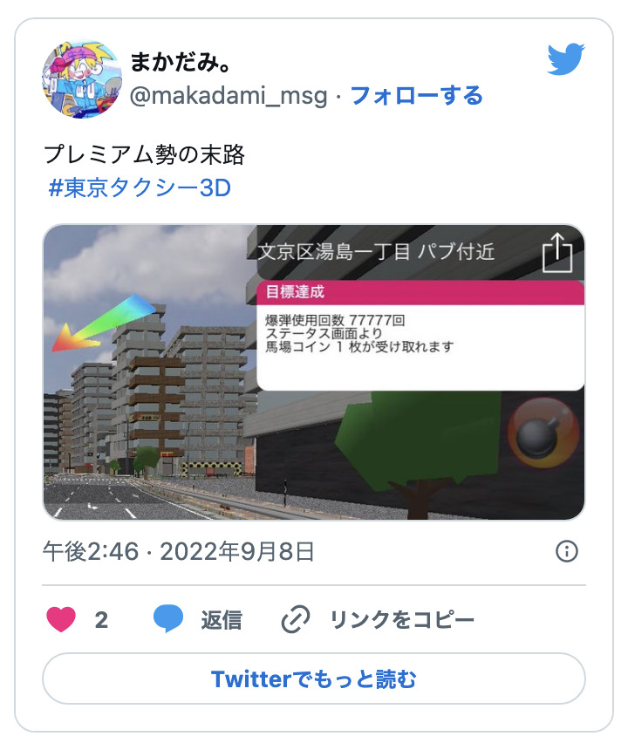
Task: Open まかだみ。 profile avatar
Action: pyautogui.click(x=82, y=78)
